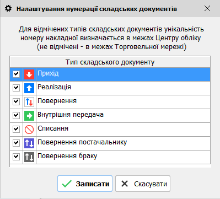Select the Внутрішня передача row text
This screenshot has width=220, height=199.
[x=71, y=115]
